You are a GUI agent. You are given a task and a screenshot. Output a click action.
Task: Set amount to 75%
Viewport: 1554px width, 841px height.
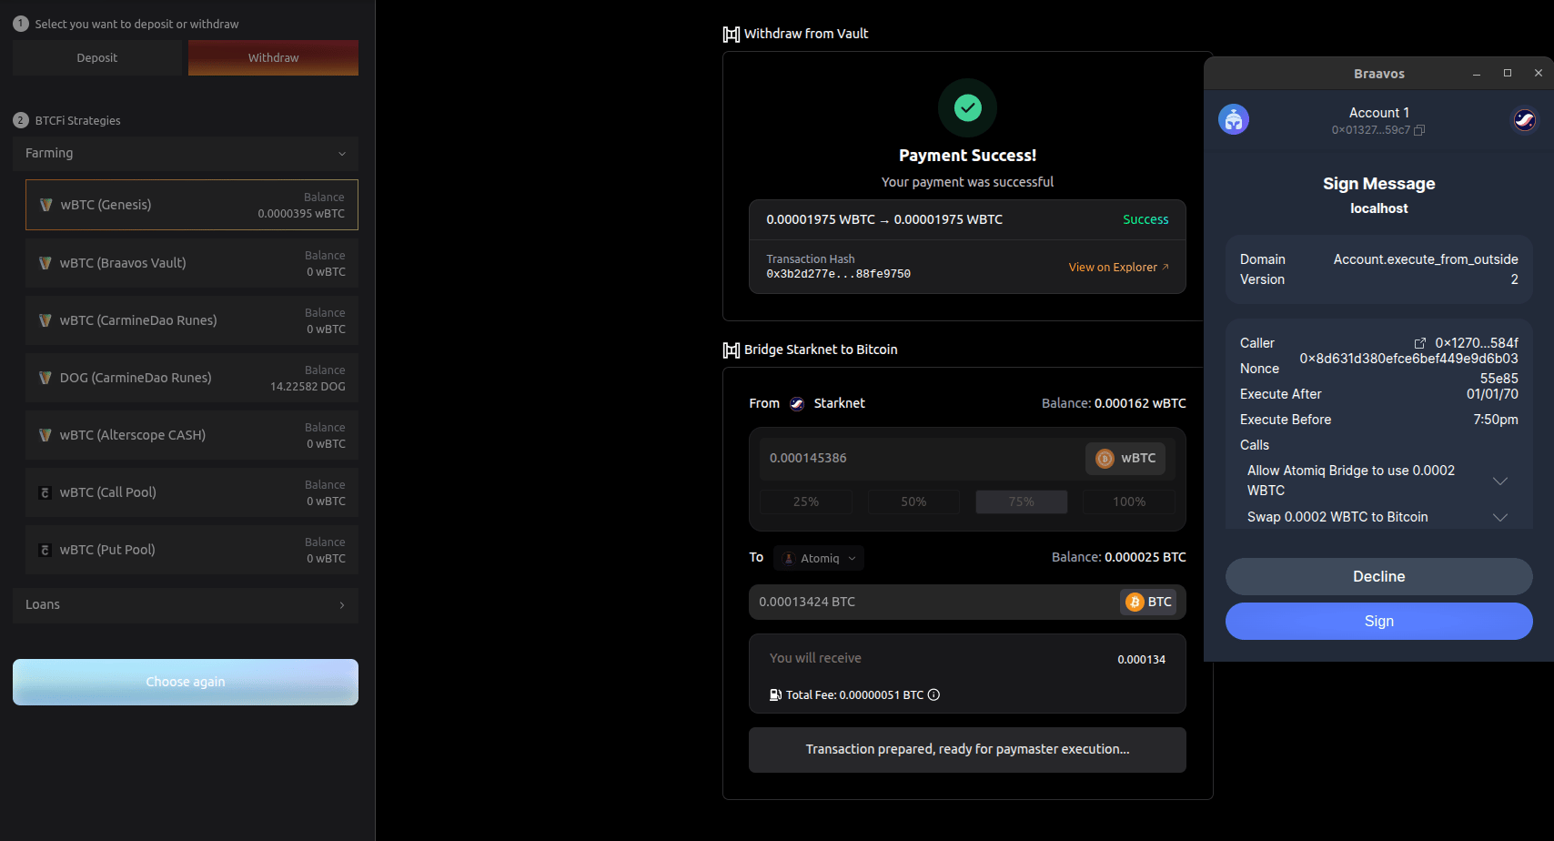click(x=1021, y=502)
